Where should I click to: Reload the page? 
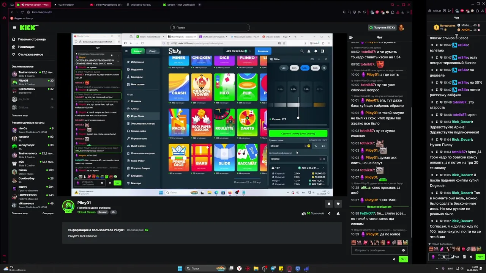(22, 12)
